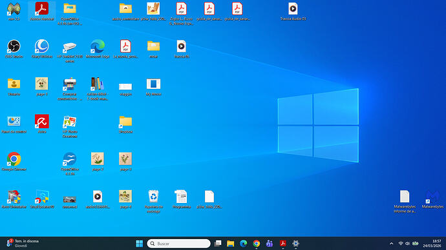This screenshot has height=250, width=446.
Task: Switch to Adobe Acrobat in the taskbar
Action: (x=282, y=244)
